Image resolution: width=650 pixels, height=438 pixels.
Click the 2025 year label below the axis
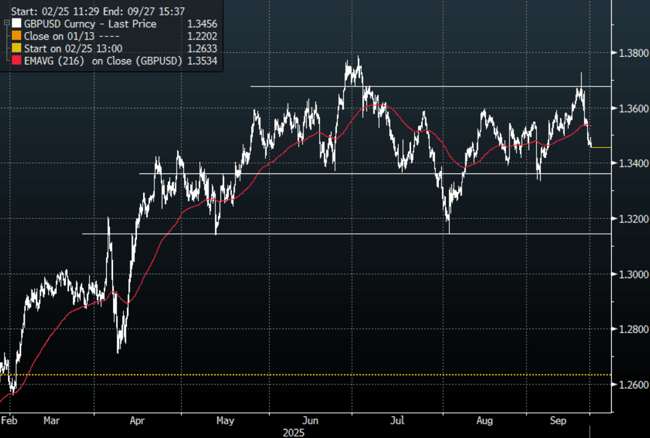294,432
